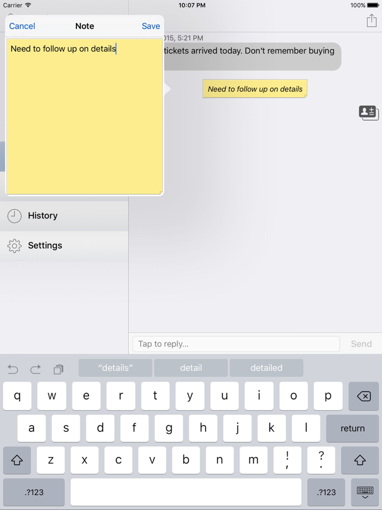Tap the exclamation and comma key

[288, 460]
